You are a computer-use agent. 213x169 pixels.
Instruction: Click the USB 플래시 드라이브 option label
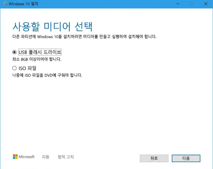(40, 52)
